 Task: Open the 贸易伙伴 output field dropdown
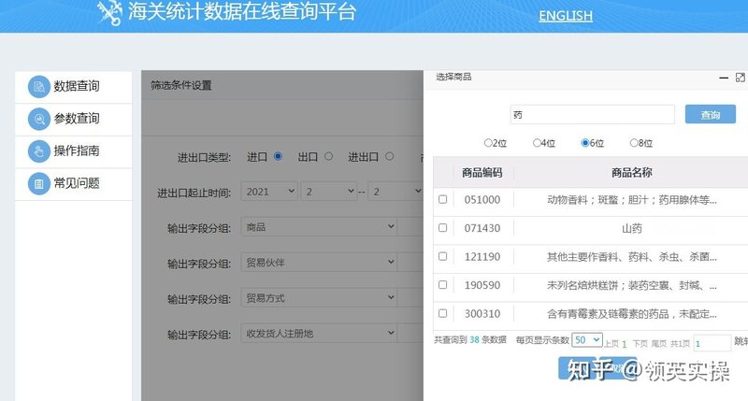pyautogui.click(x=319, y=262)
